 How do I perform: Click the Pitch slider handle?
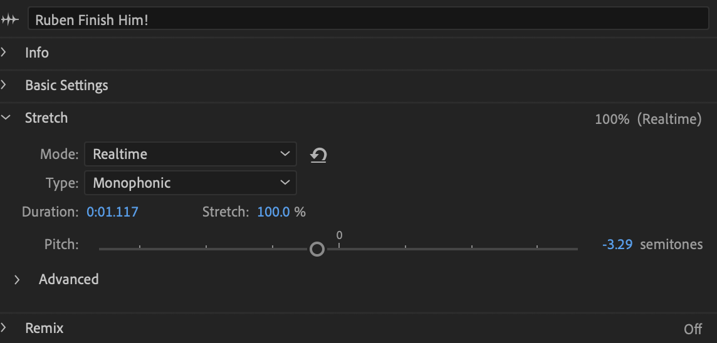[317, 249]
